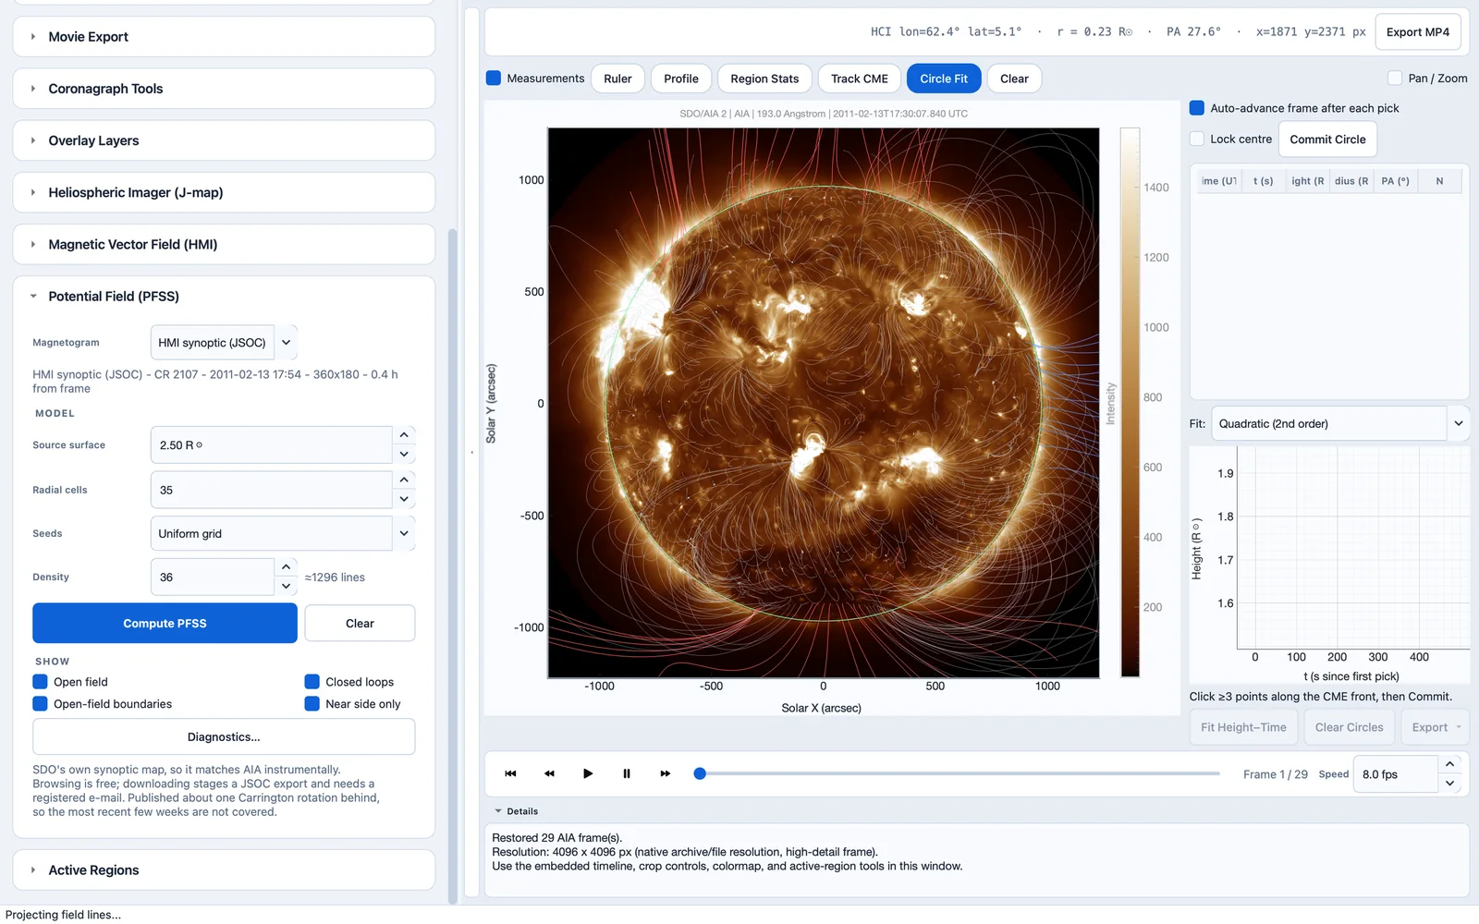Screen dimensions: 1479x924
Task: Disable Auto-advance frame after each pick
Action: click(1197, 108)
